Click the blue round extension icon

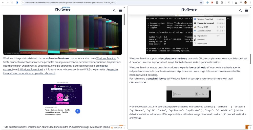(x=208, y=3)
